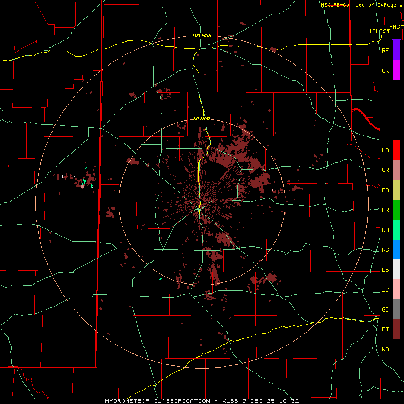
Task: Click the ND legend label
Action: 385,350
